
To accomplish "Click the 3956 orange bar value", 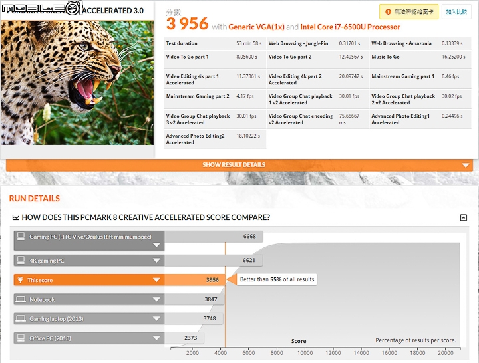I will click(x=212, y=280).
